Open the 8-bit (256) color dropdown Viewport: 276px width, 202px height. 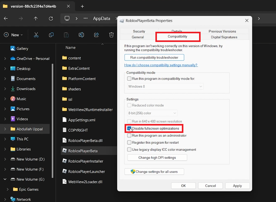point(152,113)
